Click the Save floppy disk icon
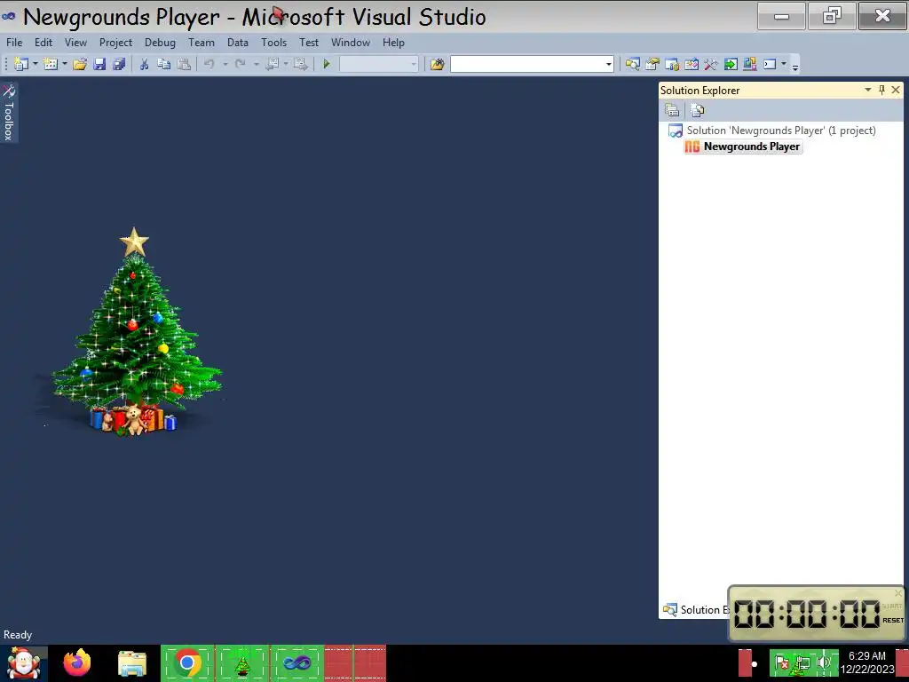Screen dimensions: 909x682 coord(99,64)
